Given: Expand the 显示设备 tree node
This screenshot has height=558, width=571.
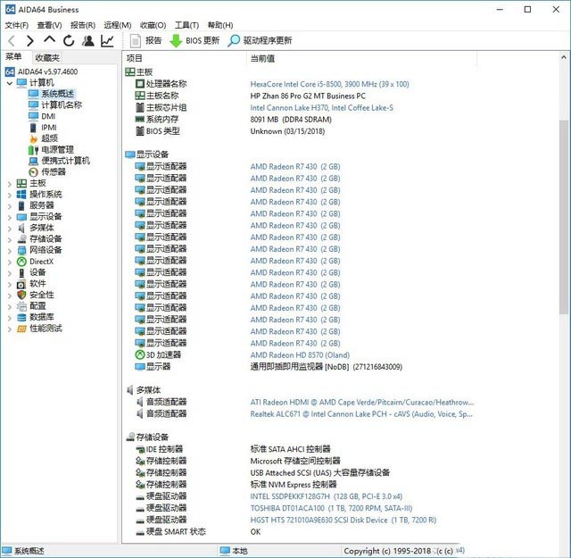Looking at the screenshot, I should pyautogui.click(x=10, y=218).
